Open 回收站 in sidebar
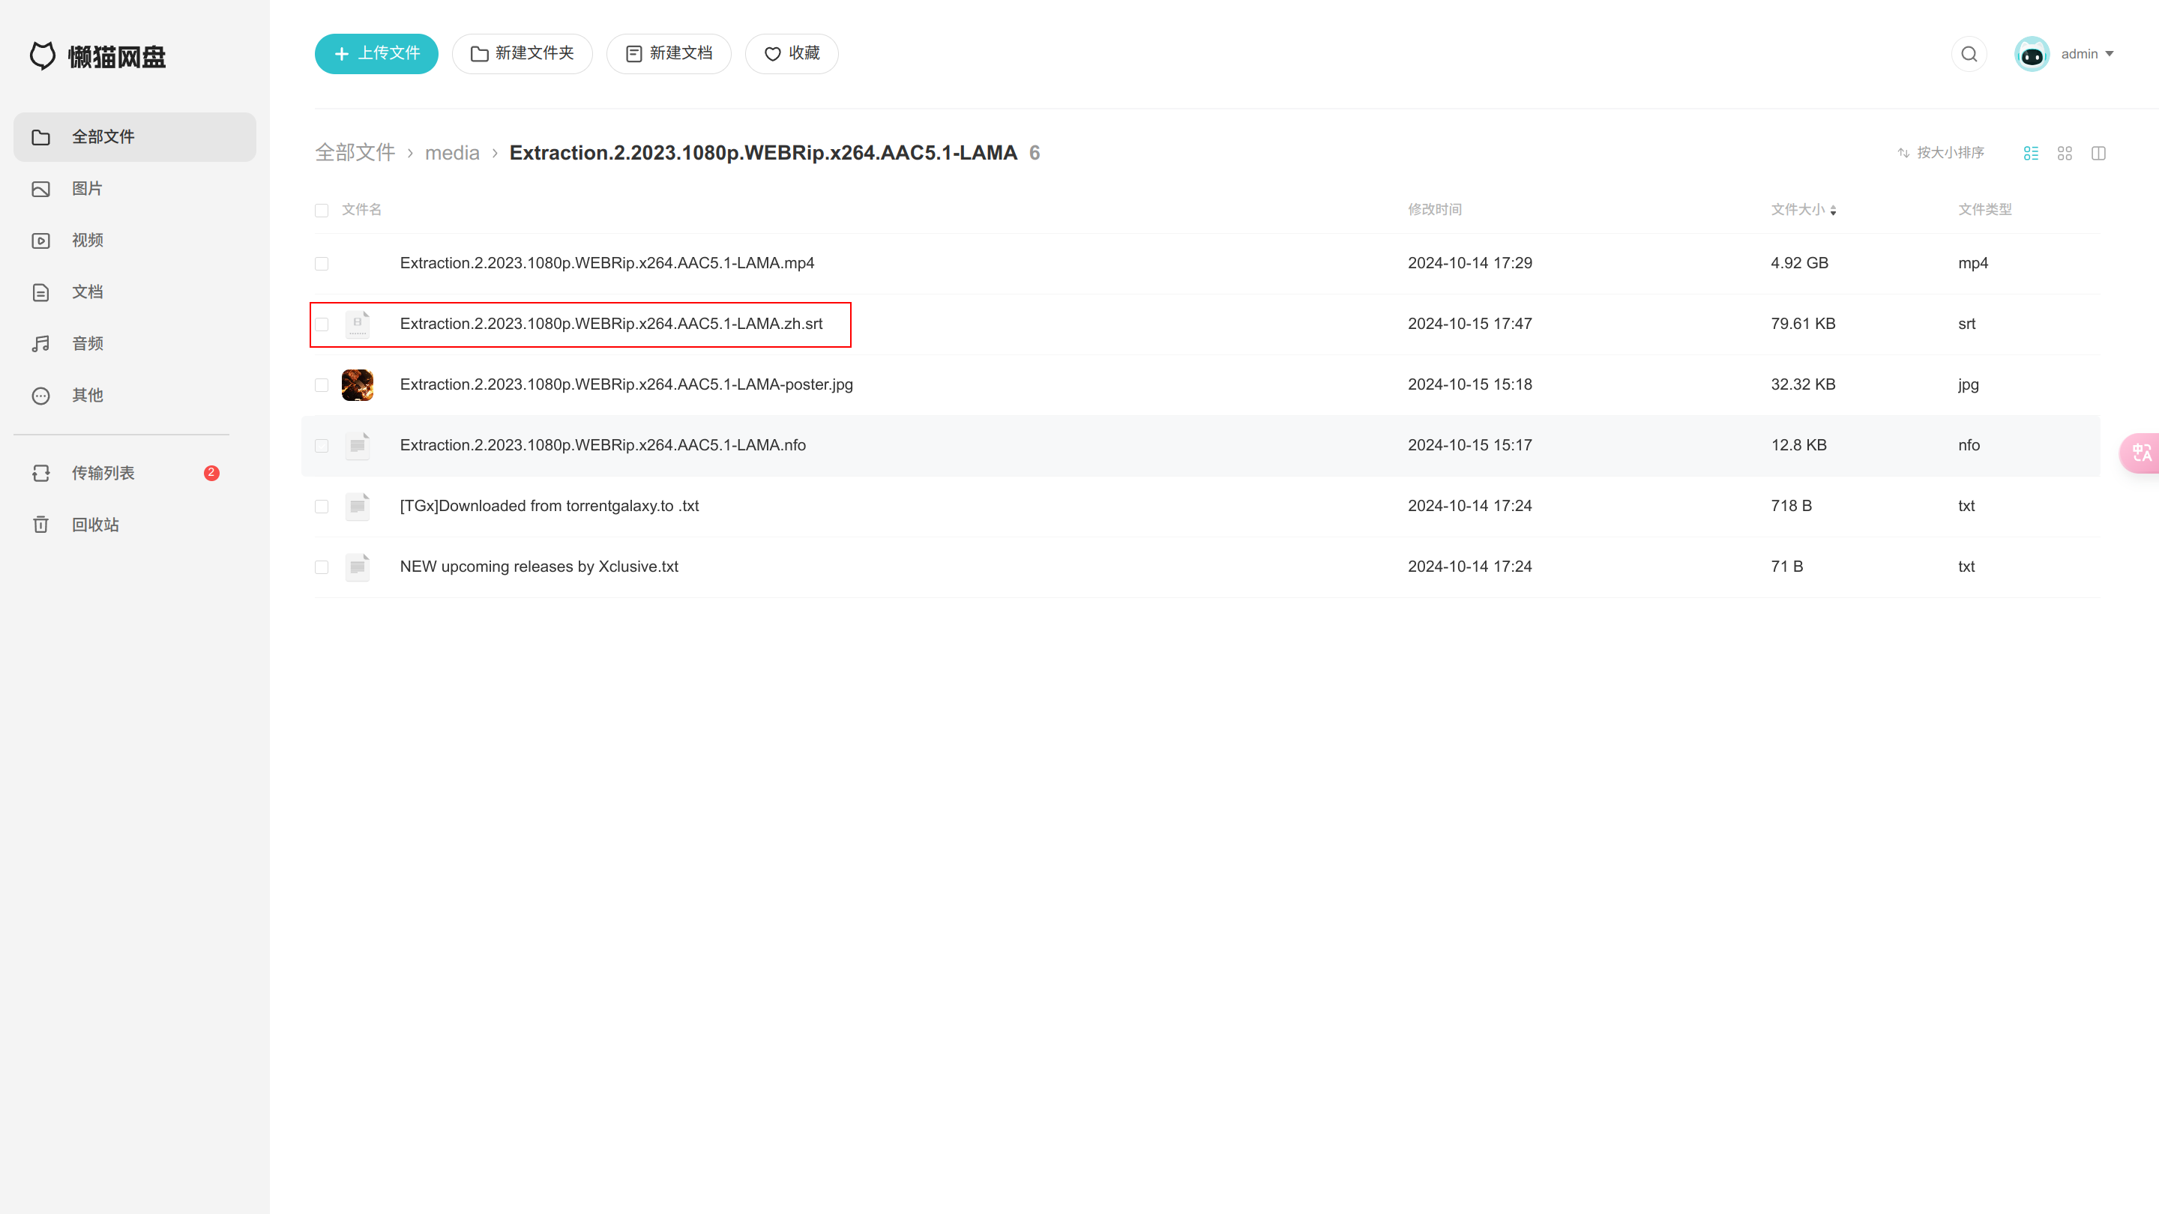Viewport: 2159px width, 1214px height. pyautogui.click(x=135, y=525)
